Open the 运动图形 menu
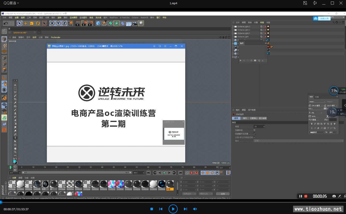This screenshot has width=346, height=214. (83, 18)
